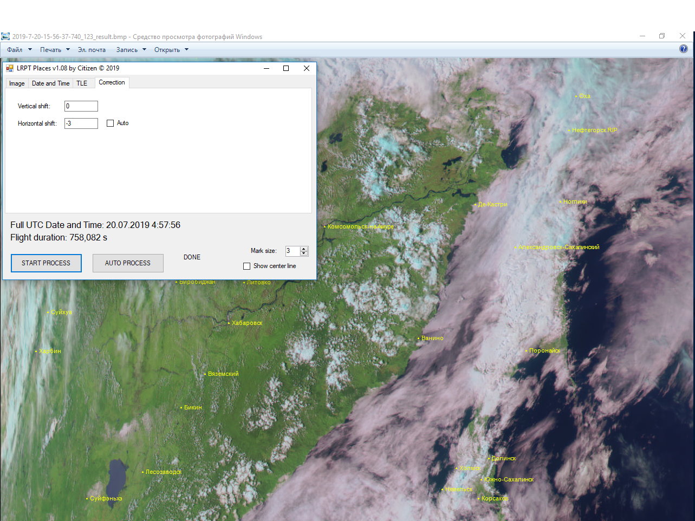The image size is (695, 521).
Task: Switch to the Date and Time tab
Action: point(50,83)
